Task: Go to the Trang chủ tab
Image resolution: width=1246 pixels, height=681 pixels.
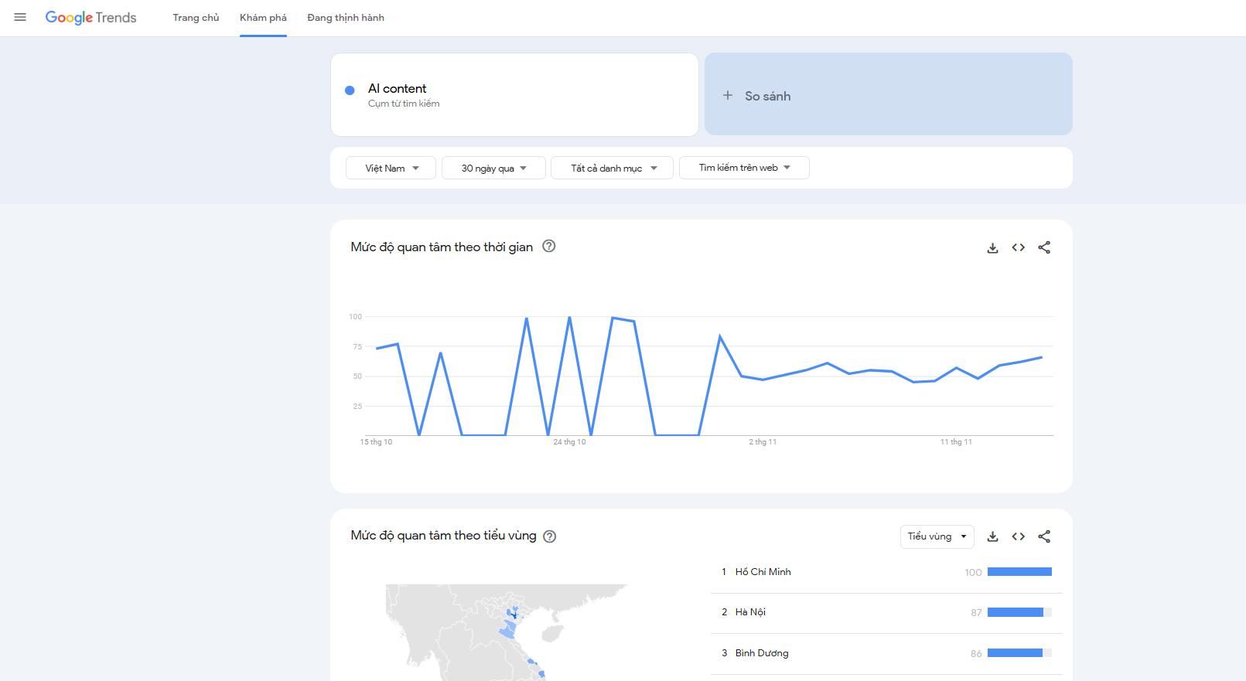Action: pyautogui.click(x=196, y=18)
